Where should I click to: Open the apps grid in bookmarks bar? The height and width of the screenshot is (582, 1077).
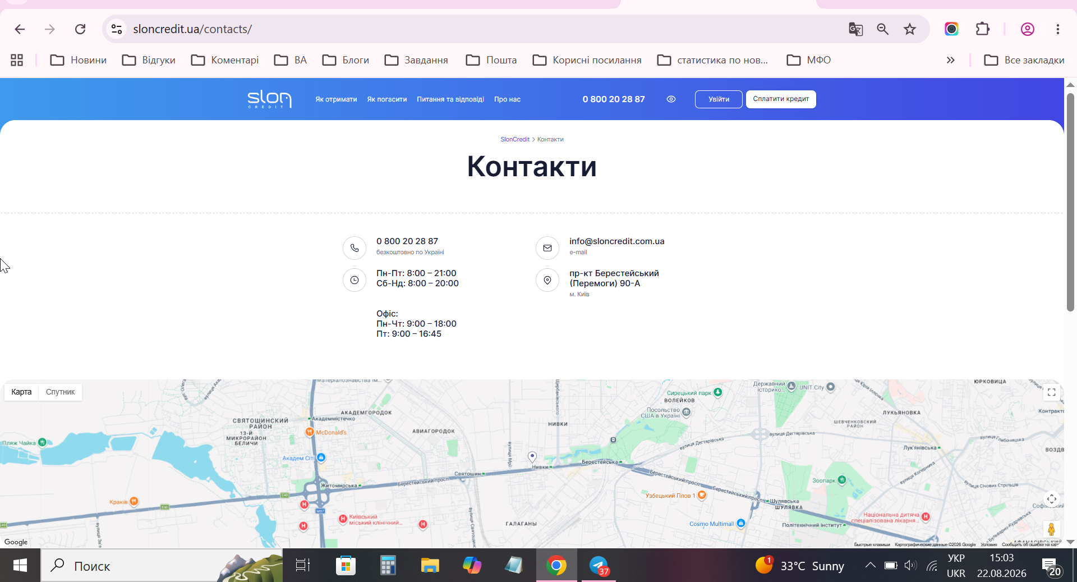click(17, 60)
